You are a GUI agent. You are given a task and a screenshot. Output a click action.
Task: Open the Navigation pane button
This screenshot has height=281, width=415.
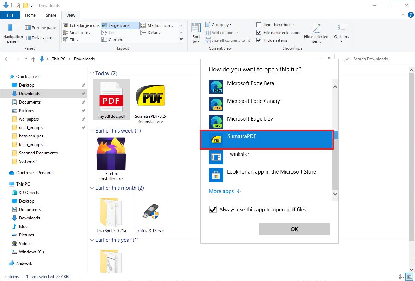click(13, 33)
